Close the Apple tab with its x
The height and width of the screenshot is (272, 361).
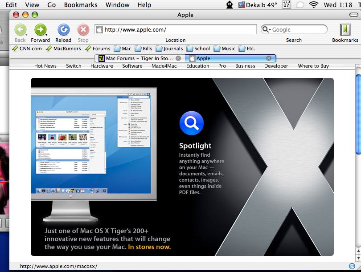pyautogui.click(x=269, y=58)
